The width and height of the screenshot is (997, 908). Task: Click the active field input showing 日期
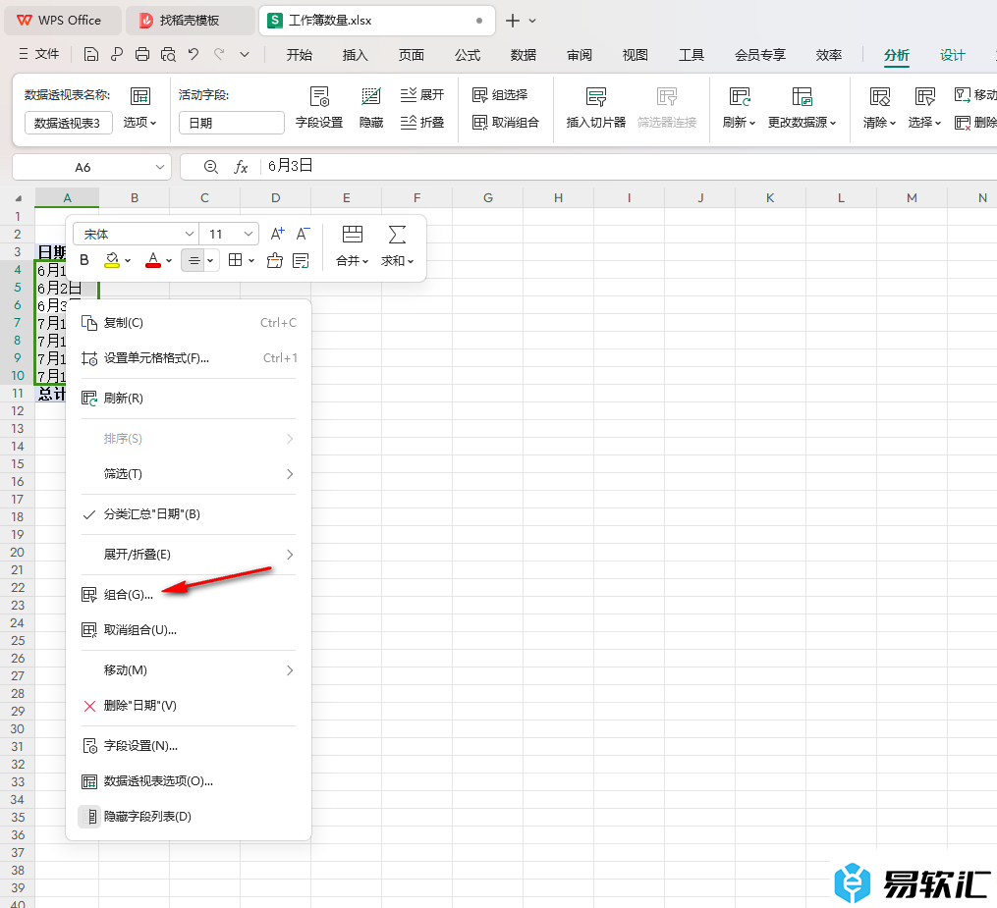(232, 123)
